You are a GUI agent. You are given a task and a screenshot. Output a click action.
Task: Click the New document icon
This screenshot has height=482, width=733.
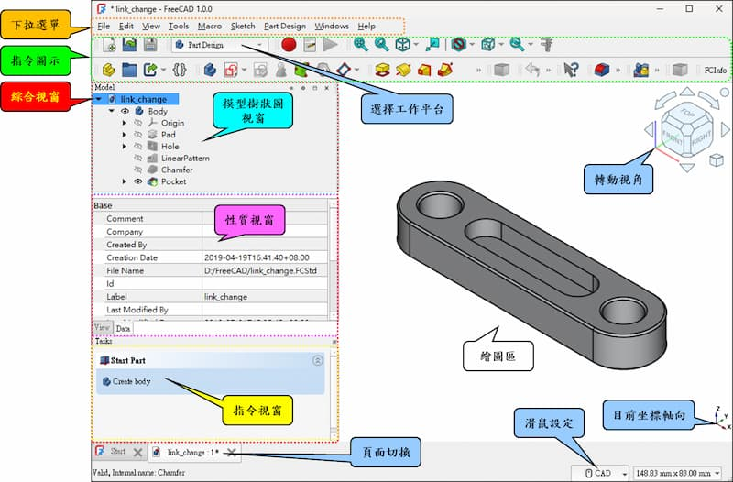[110, 45]
